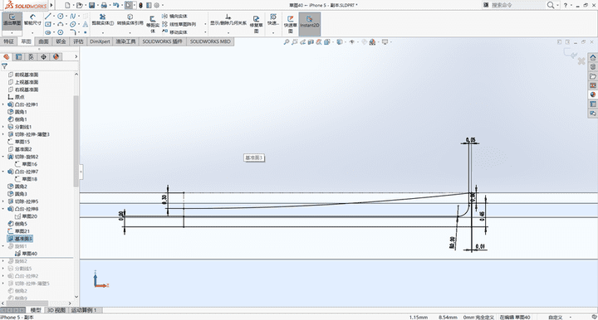The image size is (598, 320).
Task: Click the Exit Sketch (退出草图) button
Action: (x=12, y=21)
